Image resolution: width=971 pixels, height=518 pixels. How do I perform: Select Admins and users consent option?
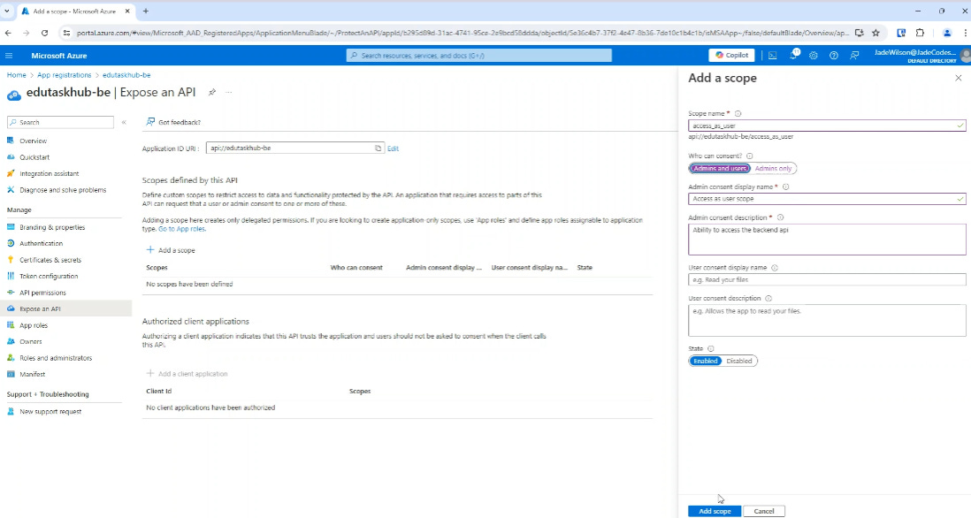[x=720, y=168]
